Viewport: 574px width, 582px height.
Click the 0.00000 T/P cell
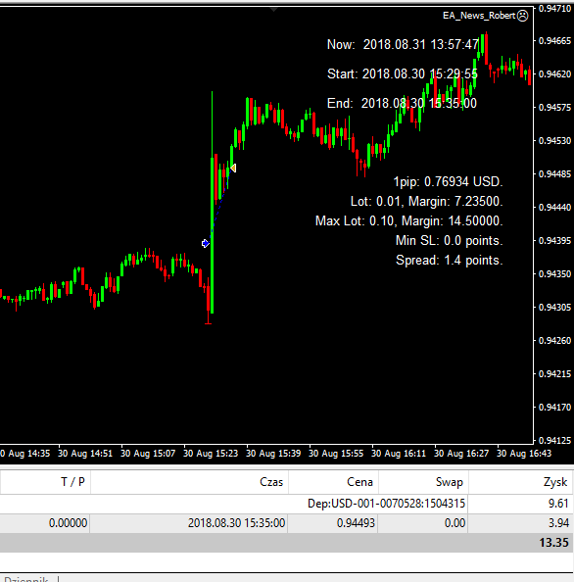68,523
